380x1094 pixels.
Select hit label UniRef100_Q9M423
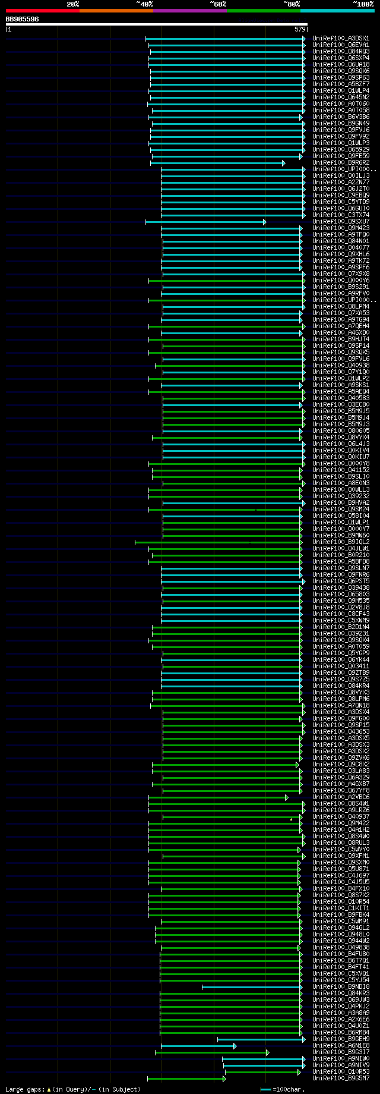(x=341, y=228)
